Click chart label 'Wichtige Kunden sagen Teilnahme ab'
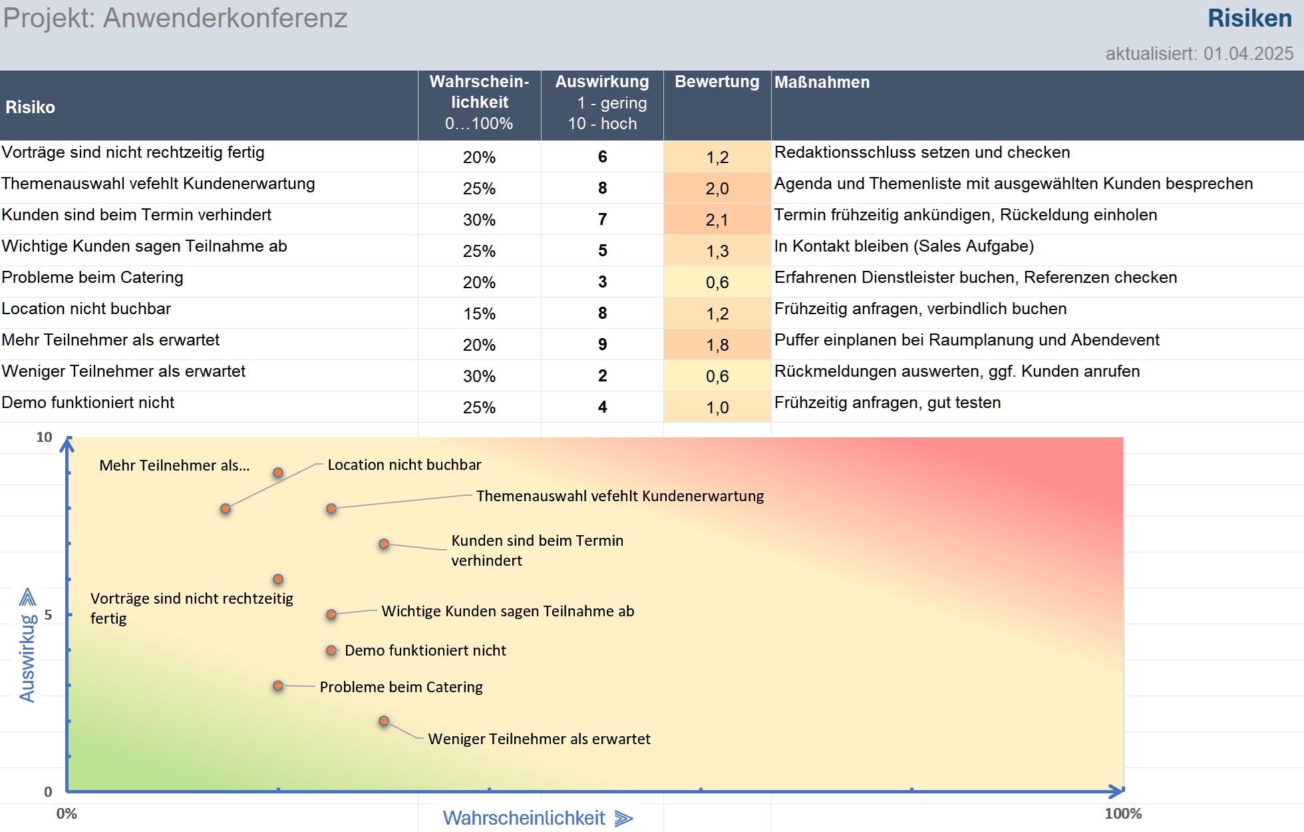The height and width of the screenshot is (832, 1304). click(x=508, y=611)
